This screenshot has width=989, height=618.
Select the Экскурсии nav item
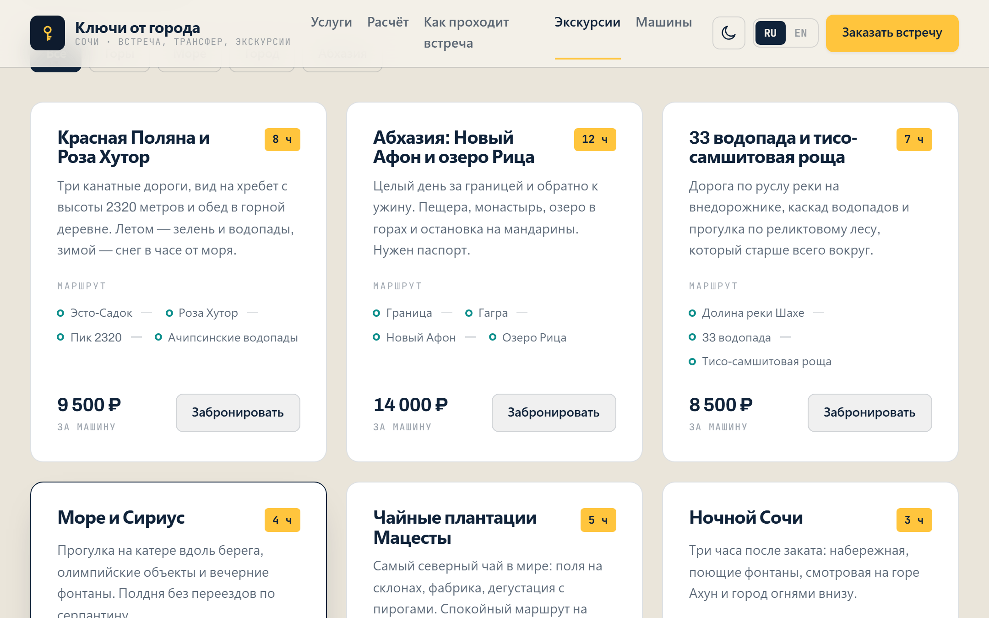click(x=587, y=22)
